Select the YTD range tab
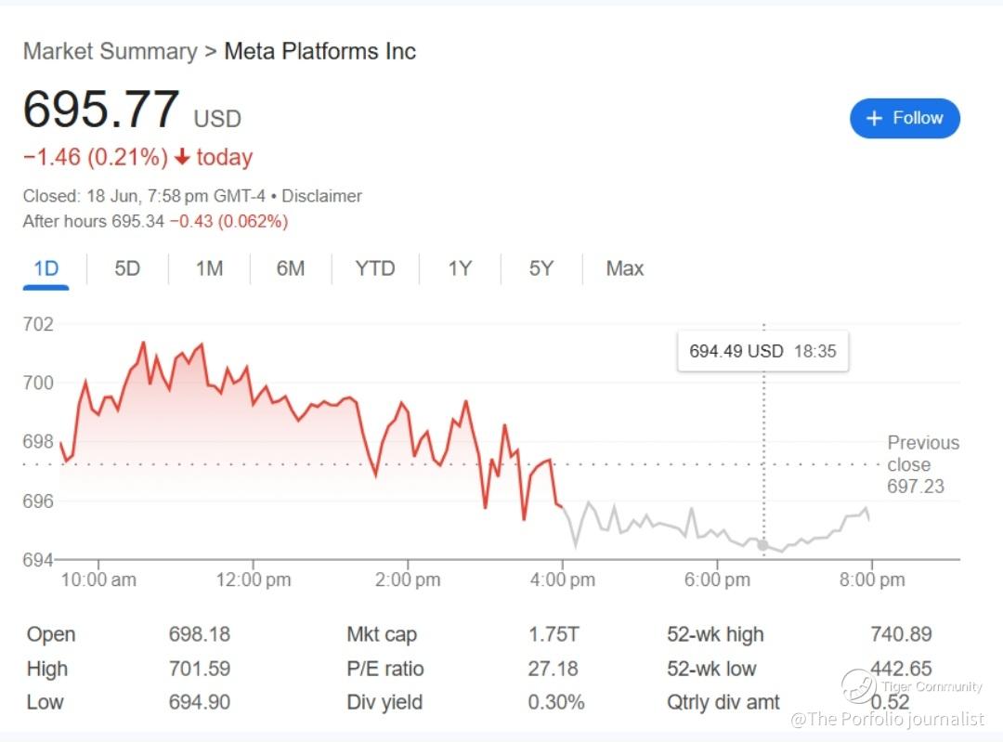 click(x=374, y=268)
